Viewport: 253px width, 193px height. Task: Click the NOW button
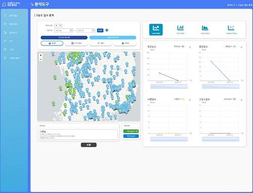pos(100,30)
